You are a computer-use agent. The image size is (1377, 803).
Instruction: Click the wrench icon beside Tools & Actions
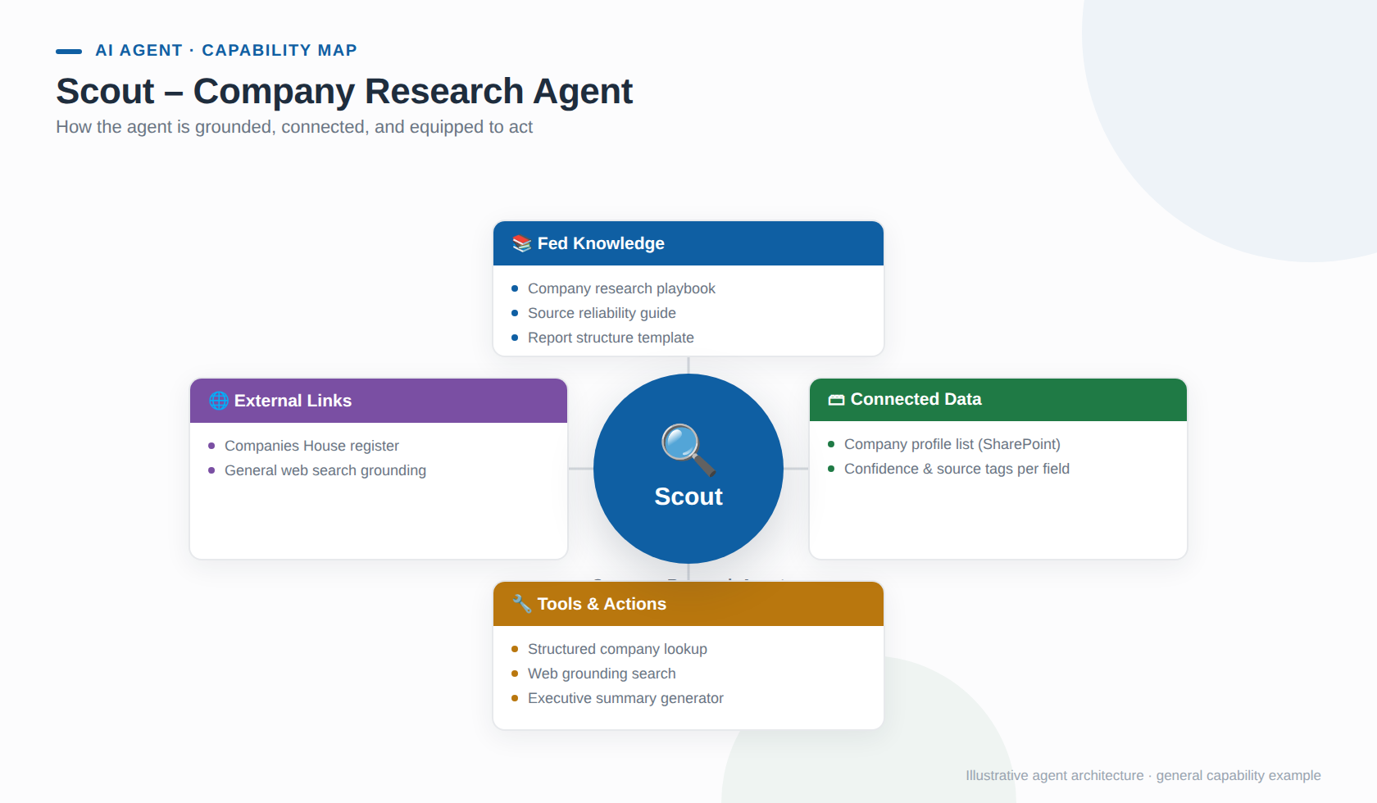tap(522, 604)
